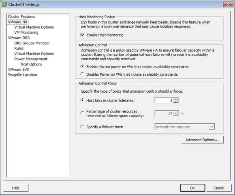Cancel the cluster settings changes
This screenshot has height=195, width=235.
219,188
